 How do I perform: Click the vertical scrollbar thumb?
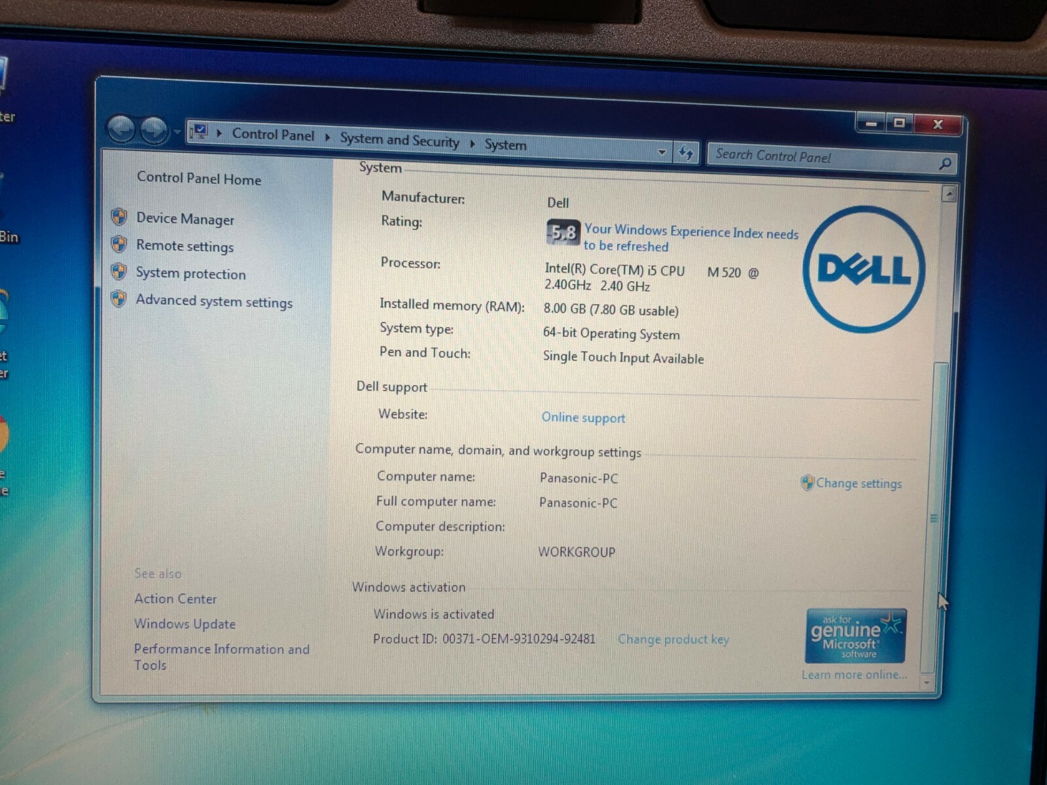click(934, 517)
